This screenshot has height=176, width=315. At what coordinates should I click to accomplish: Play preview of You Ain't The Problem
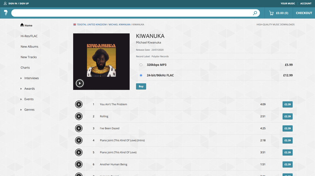coord(79,104)
